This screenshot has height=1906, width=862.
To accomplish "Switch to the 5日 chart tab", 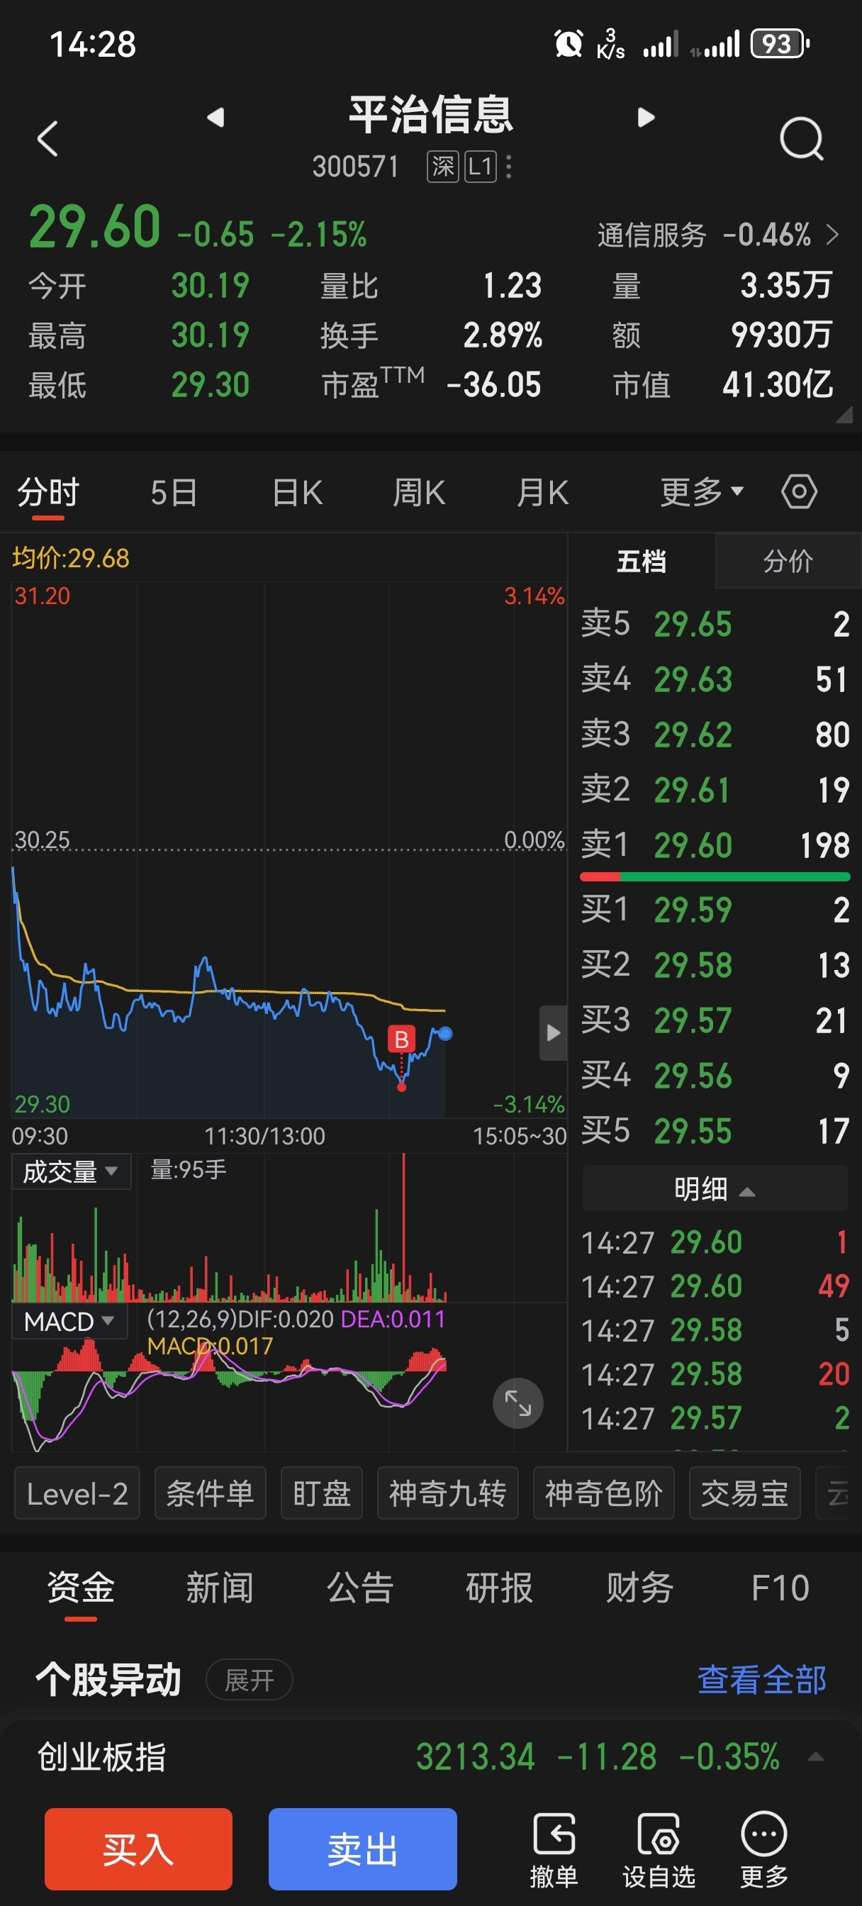I will pos(174,493).
